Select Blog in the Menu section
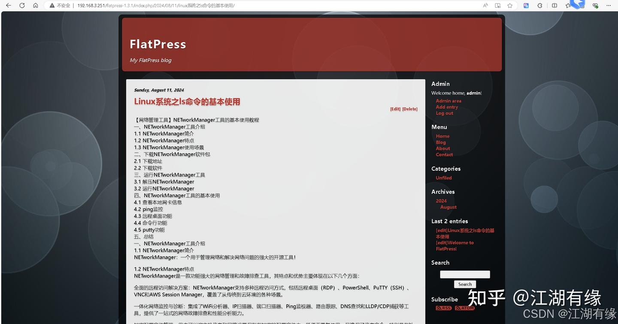 tap(441, 142)
